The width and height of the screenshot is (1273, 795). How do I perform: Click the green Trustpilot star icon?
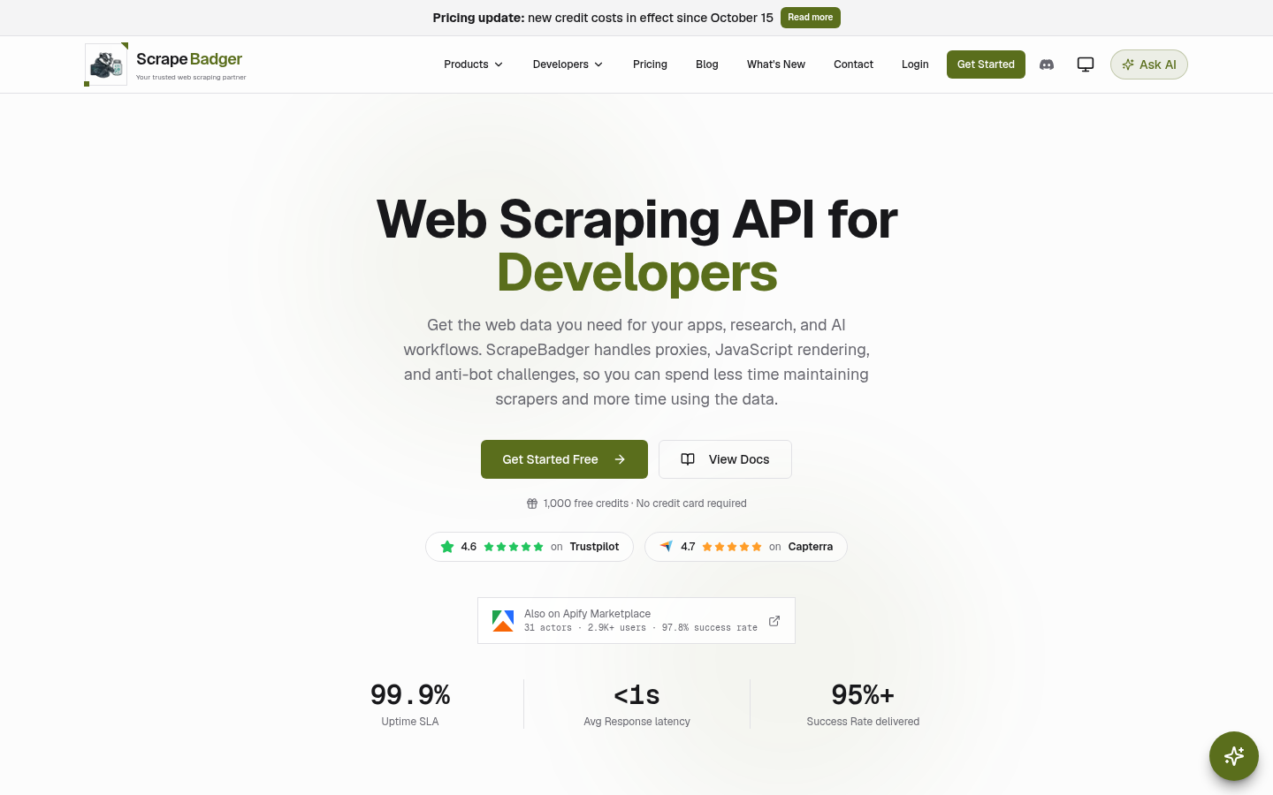(447, 547)
